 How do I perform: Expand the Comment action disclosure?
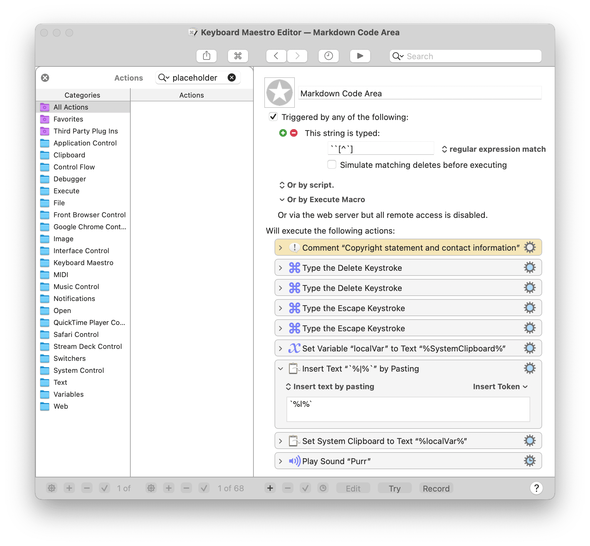[x=281, y=248]
